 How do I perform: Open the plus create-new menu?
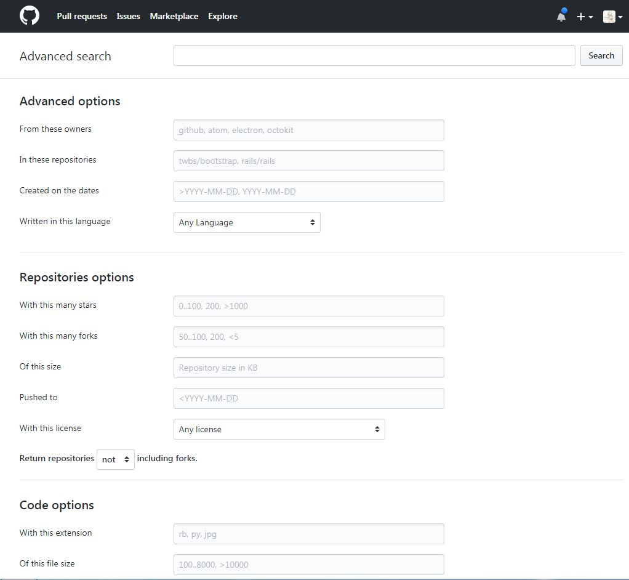tap(585, 17)
